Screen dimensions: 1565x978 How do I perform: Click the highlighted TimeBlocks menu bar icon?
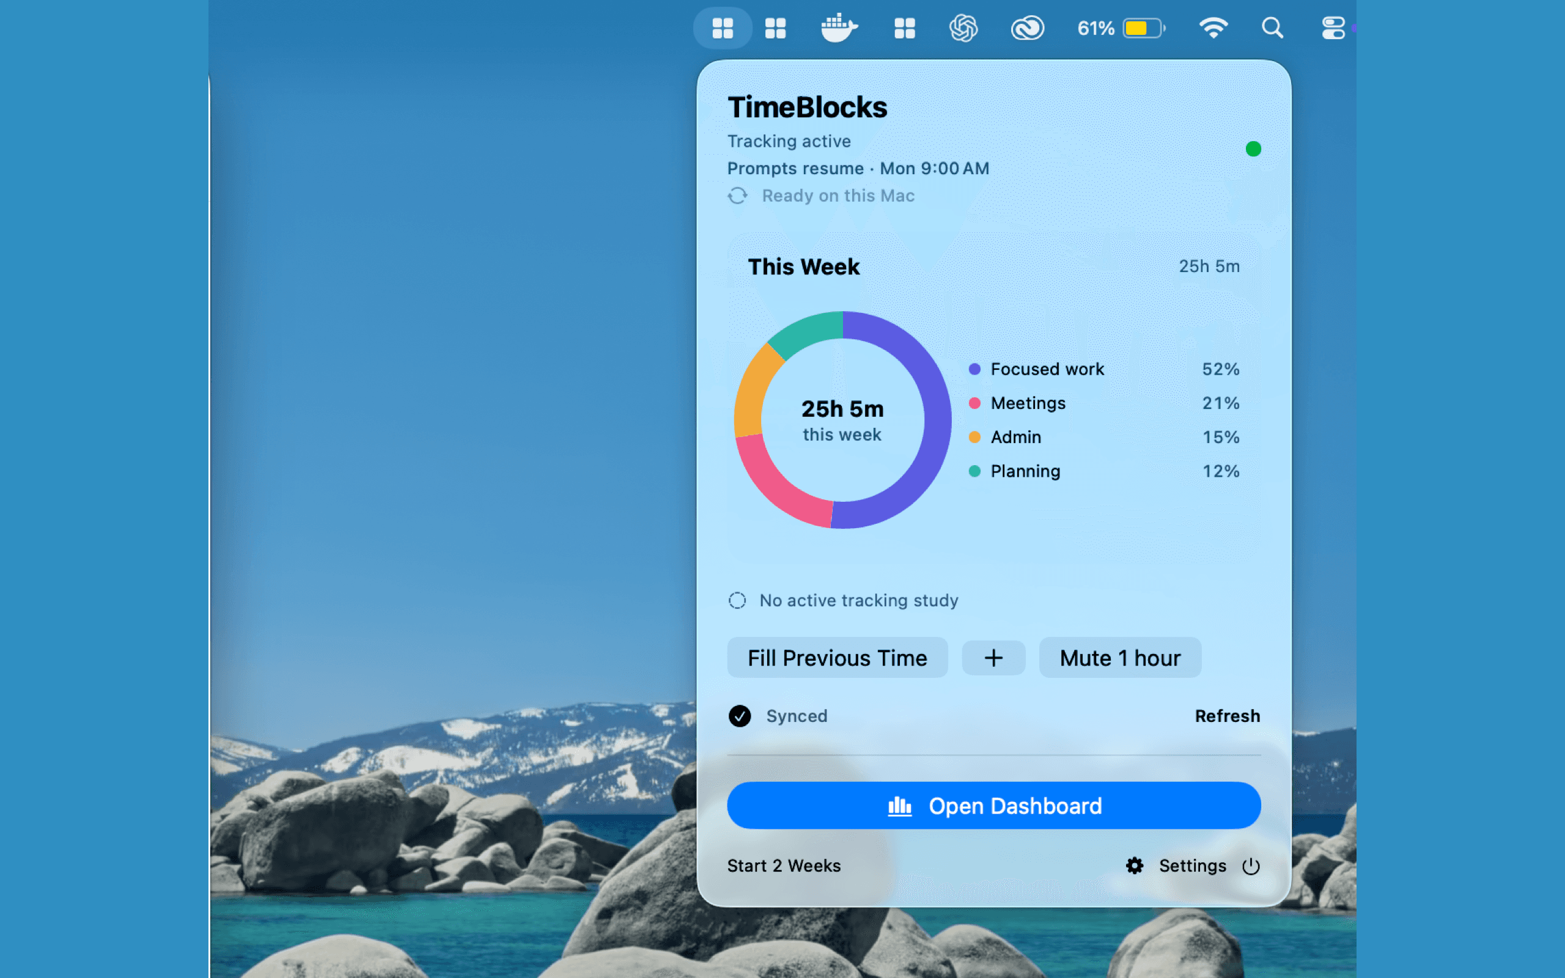pos(723,28)
